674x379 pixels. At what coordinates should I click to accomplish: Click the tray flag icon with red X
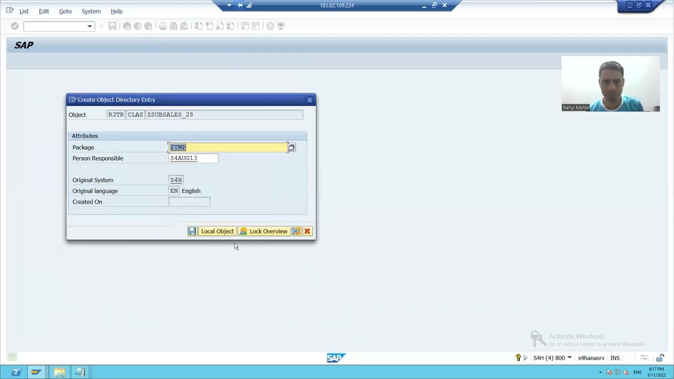[x=610, y=373]
